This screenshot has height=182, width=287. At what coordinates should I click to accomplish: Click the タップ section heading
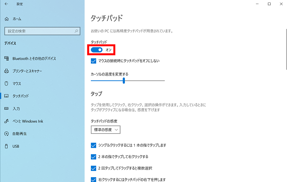pyautogui.click(x=97, y=94)
